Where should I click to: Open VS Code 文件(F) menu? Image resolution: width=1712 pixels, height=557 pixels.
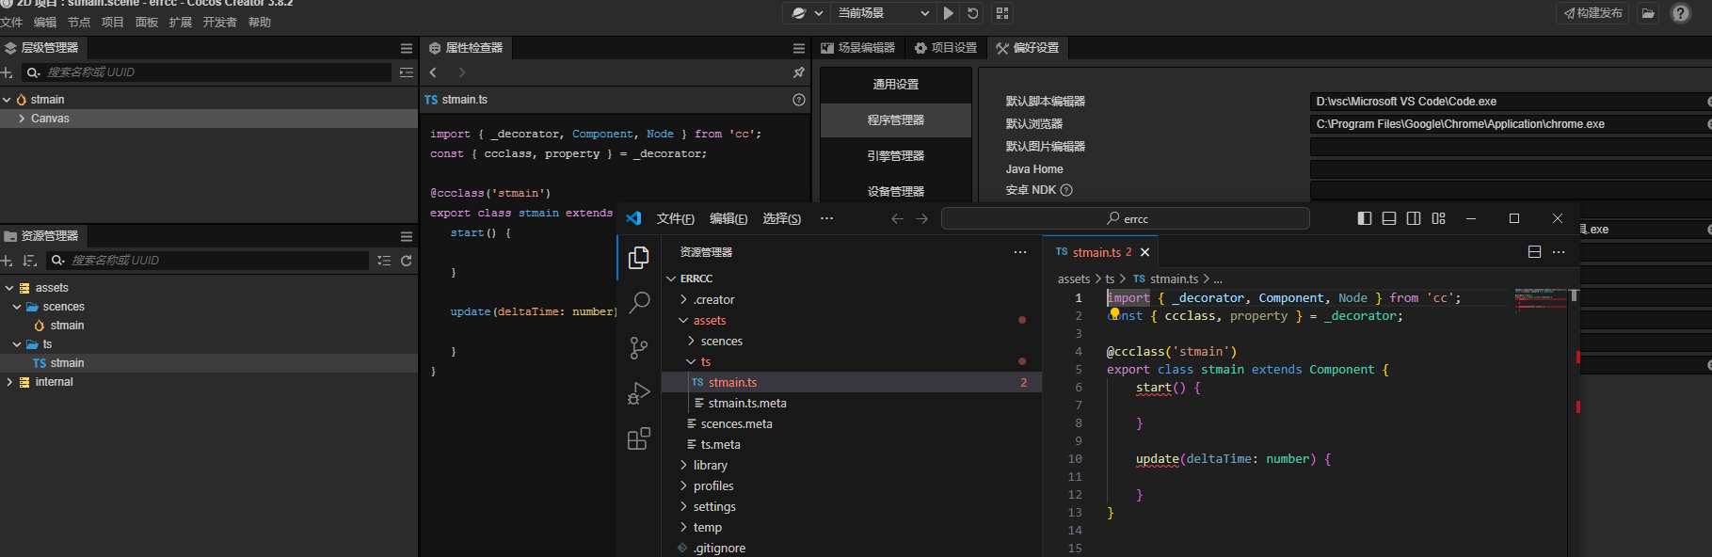coord(675,218)
